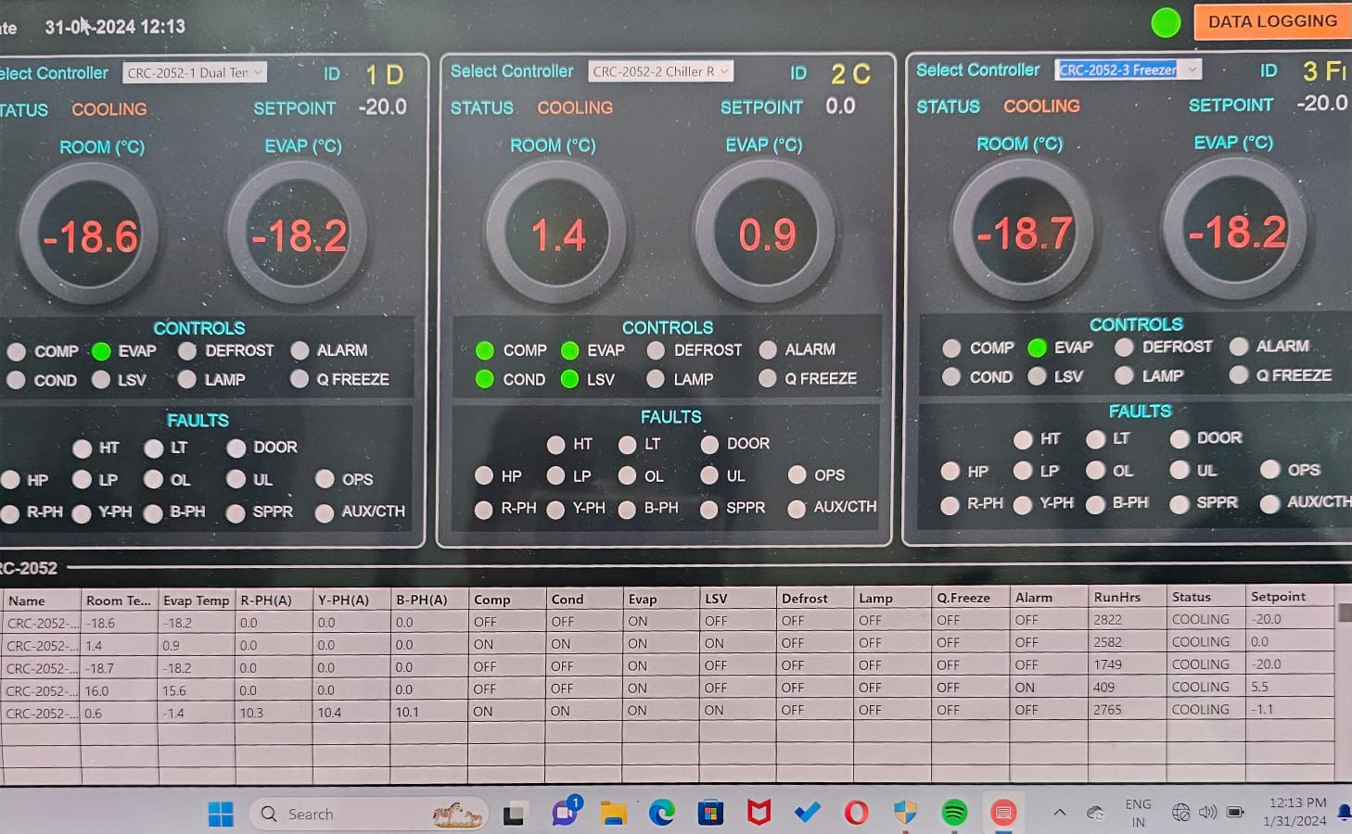The image size is (1352, 834).
Task: Toggle DEFROST indicator on controller 1
Action: pyautogui.click(x=187, y=351)
